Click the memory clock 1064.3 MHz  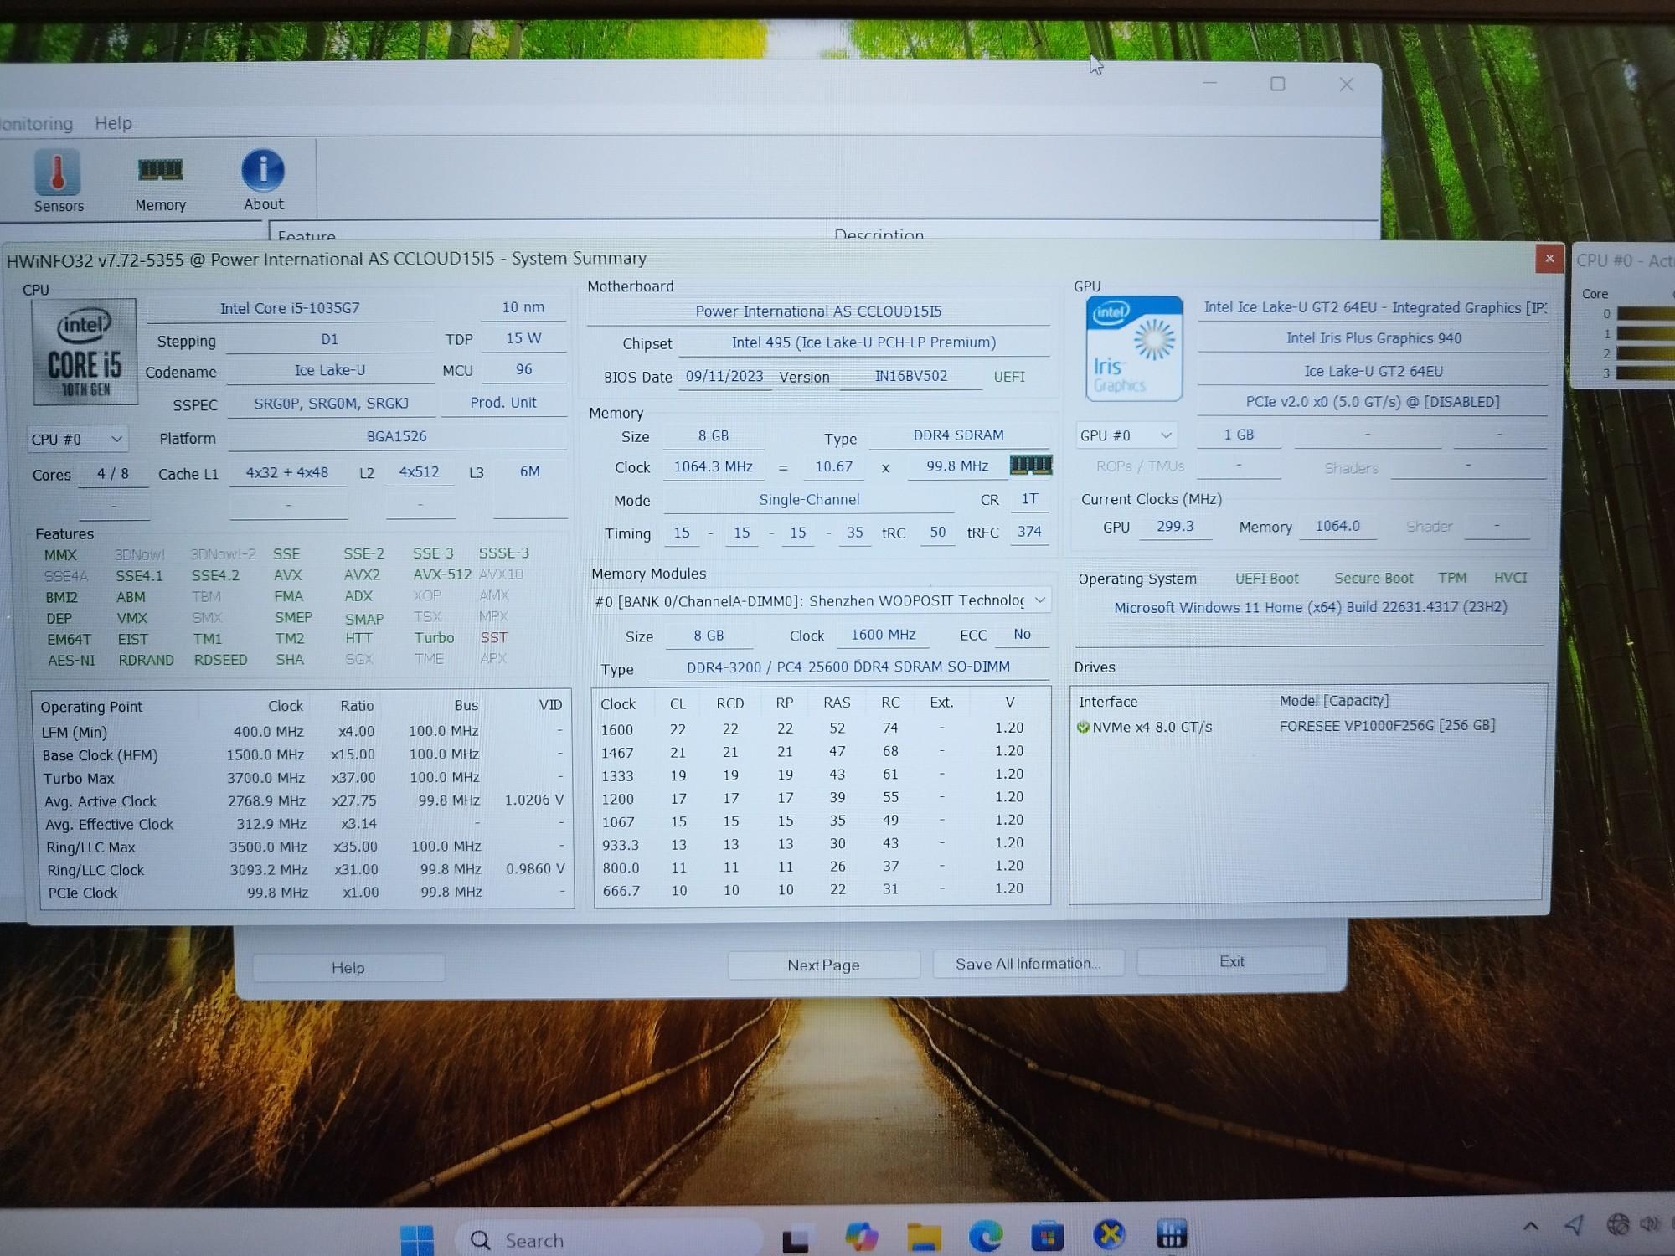click(714, 466)
